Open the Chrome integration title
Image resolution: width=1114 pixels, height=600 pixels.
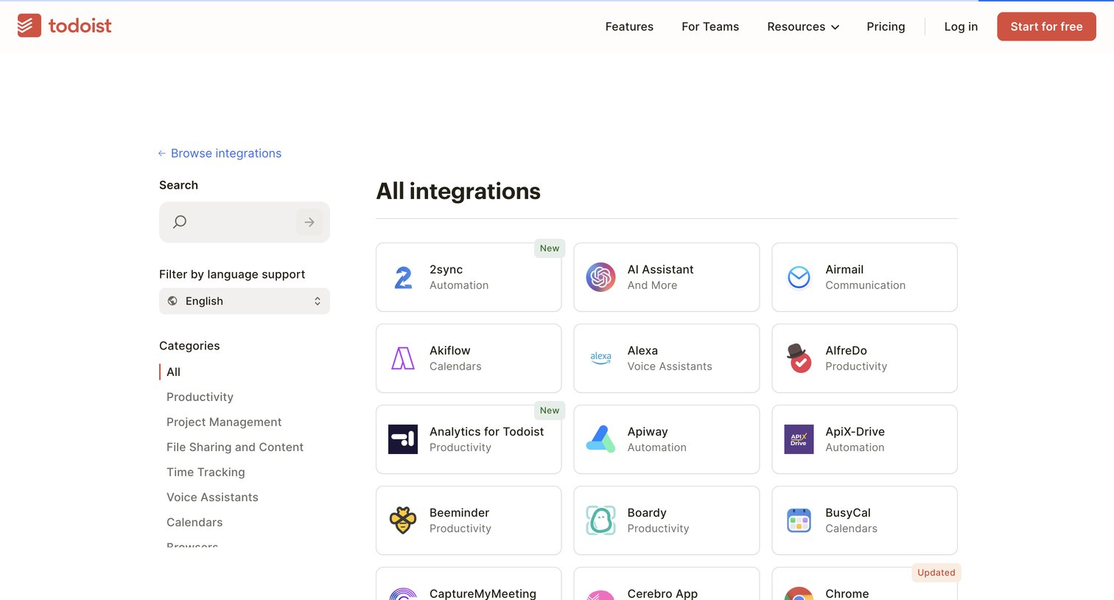tap(847, 594)
